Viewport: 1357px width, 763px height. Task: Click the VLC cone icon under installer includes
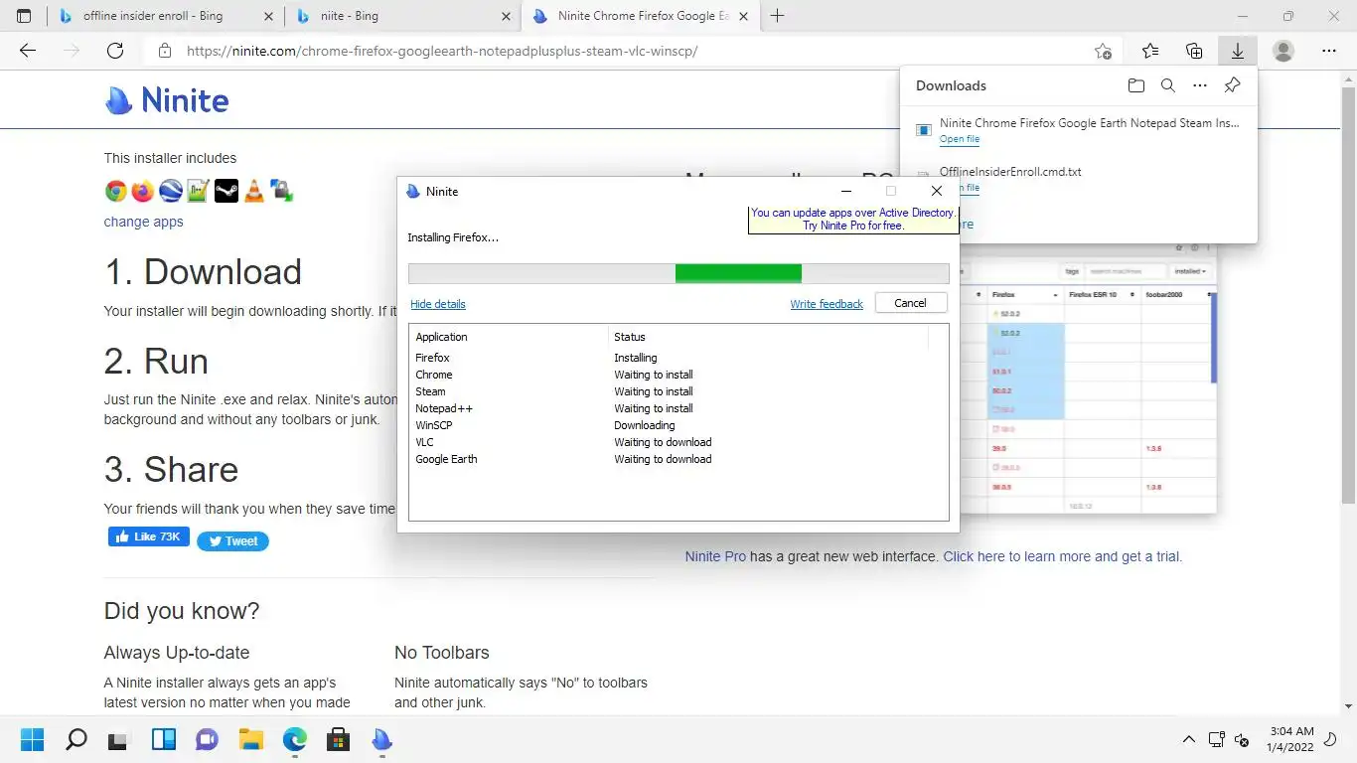[253, 191]
